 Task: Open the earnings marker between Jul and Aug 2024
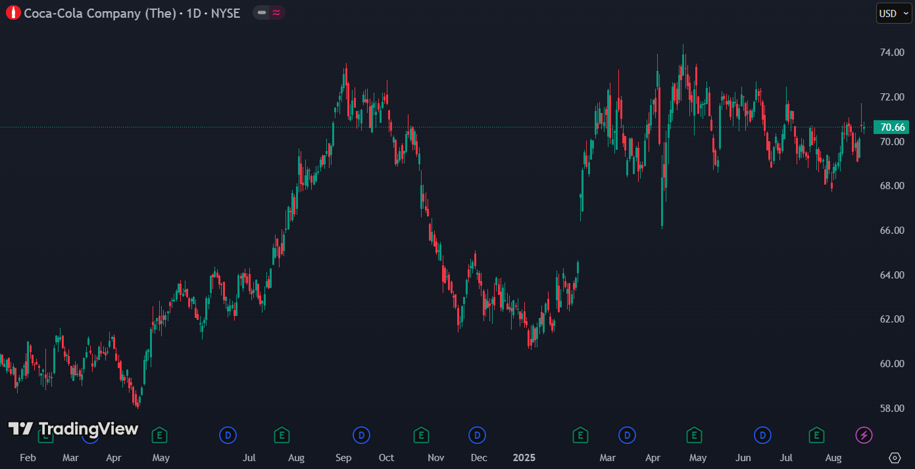(281, 435)
